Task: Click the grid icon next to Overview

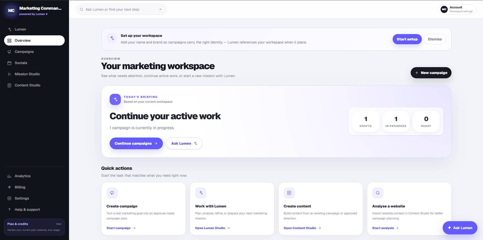Action: [x=9, y=40]
